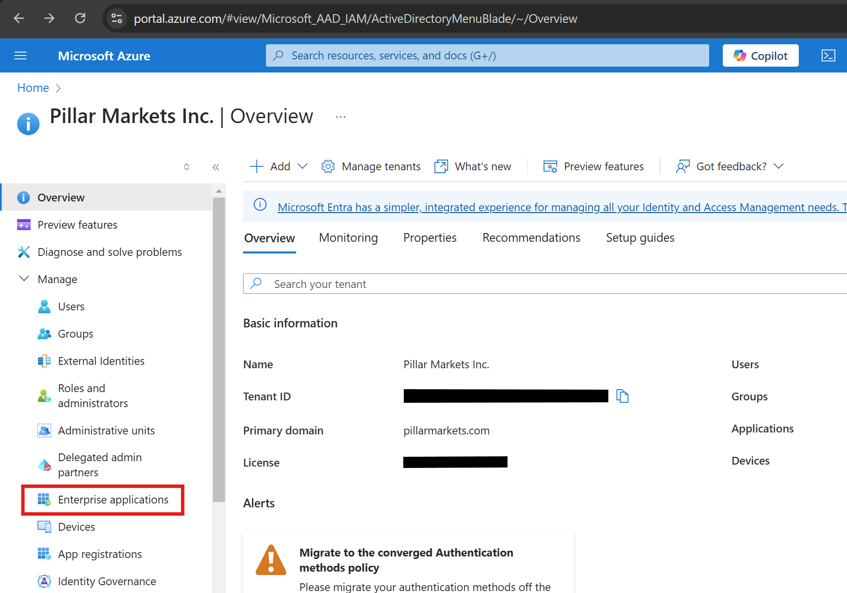Select Enterprise applications in the sidebar

click(113, 500)
